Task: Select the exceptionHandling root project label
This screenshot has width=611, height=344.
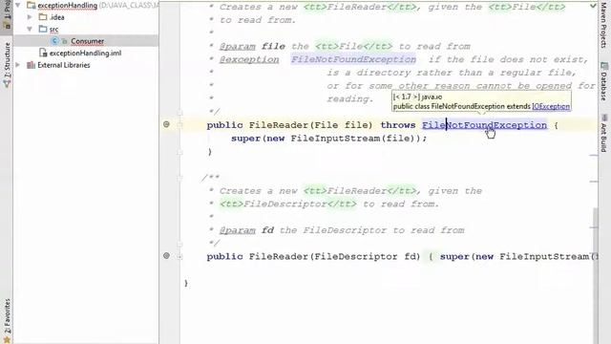Action: (x=67, y=6)
